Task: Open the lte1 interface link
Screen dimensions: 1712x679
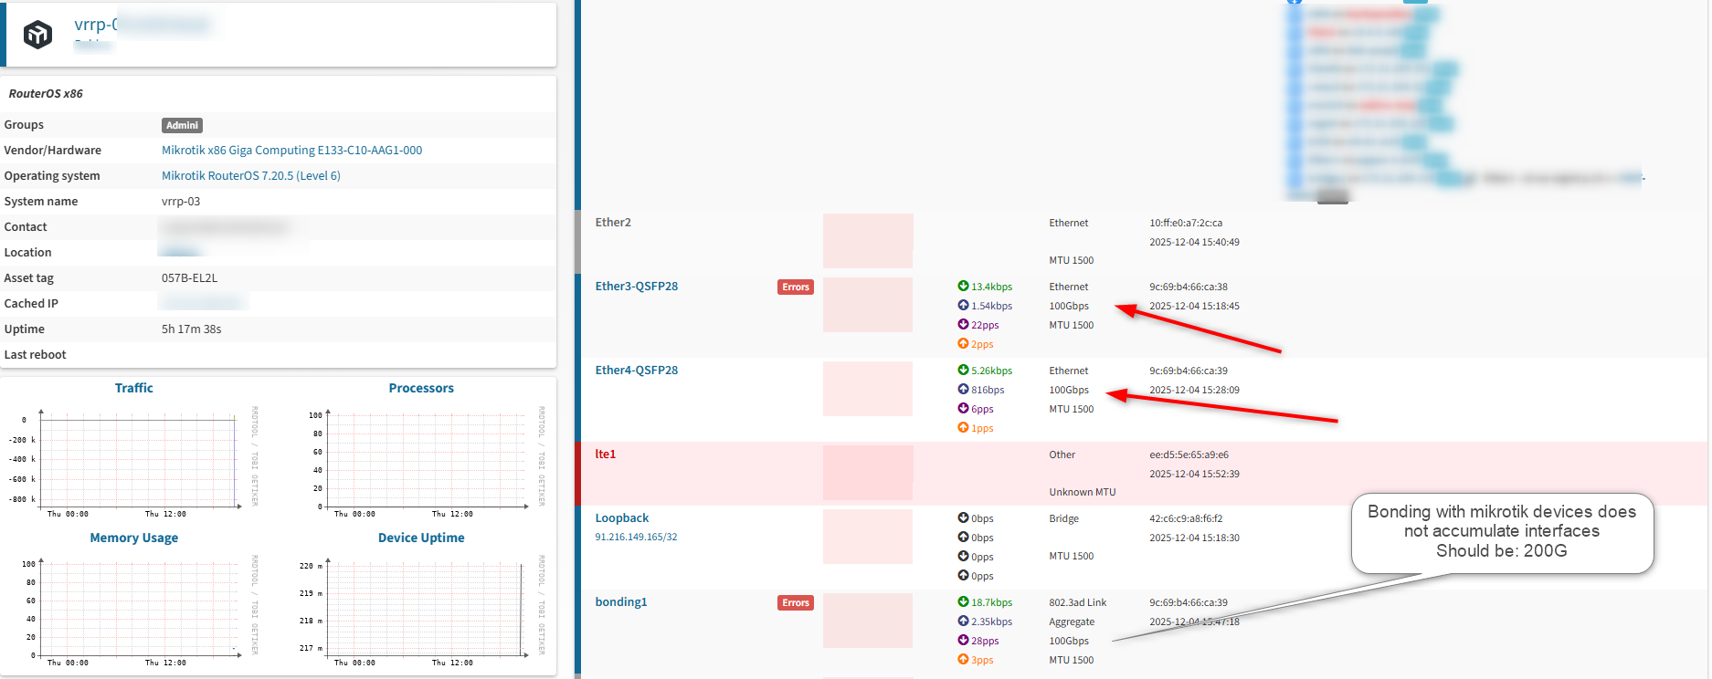Action: (605, 454)
